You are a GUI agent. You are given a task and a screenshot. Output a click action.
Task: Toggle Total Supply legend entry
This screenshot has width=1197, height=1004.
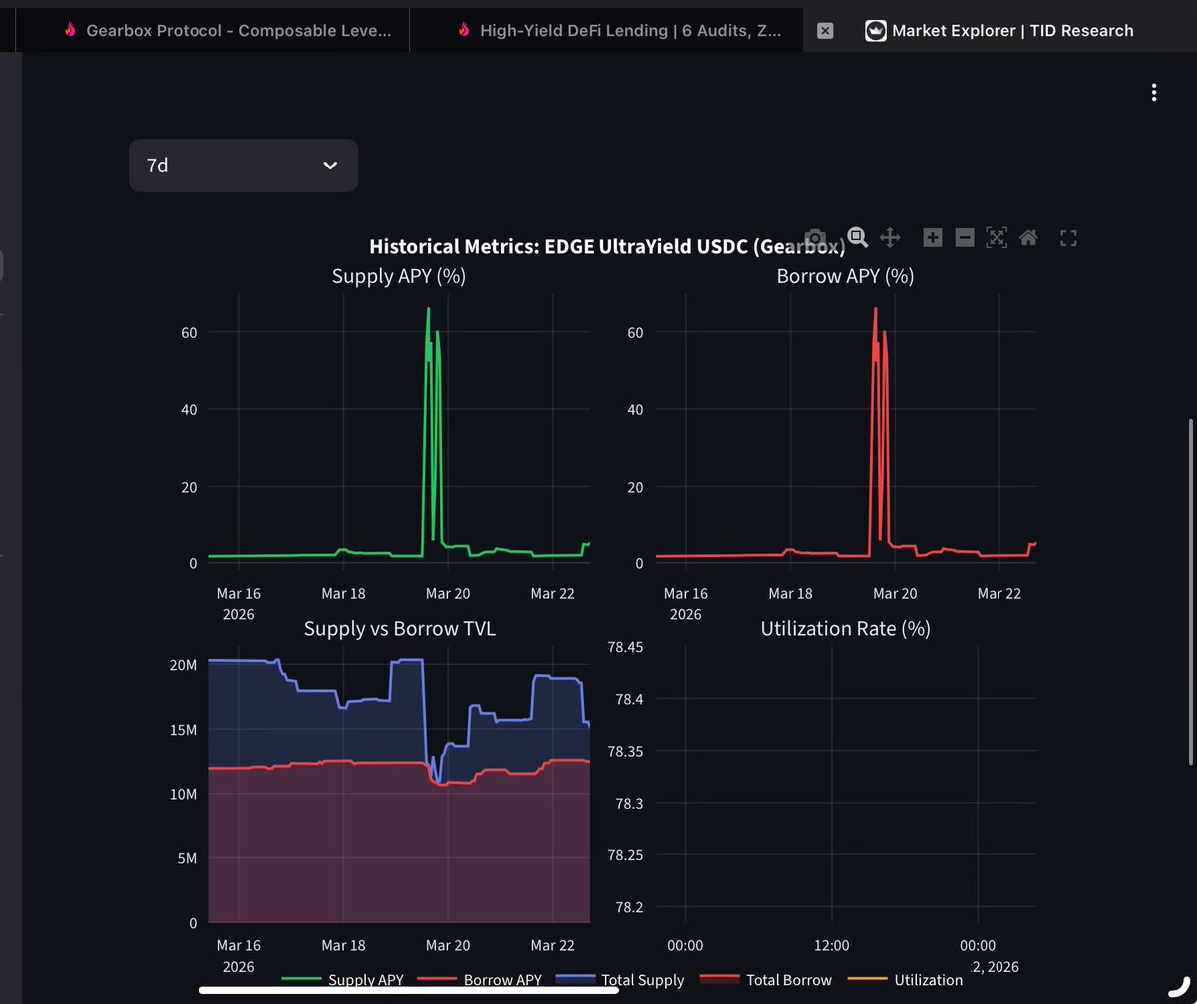coord(619,980)
